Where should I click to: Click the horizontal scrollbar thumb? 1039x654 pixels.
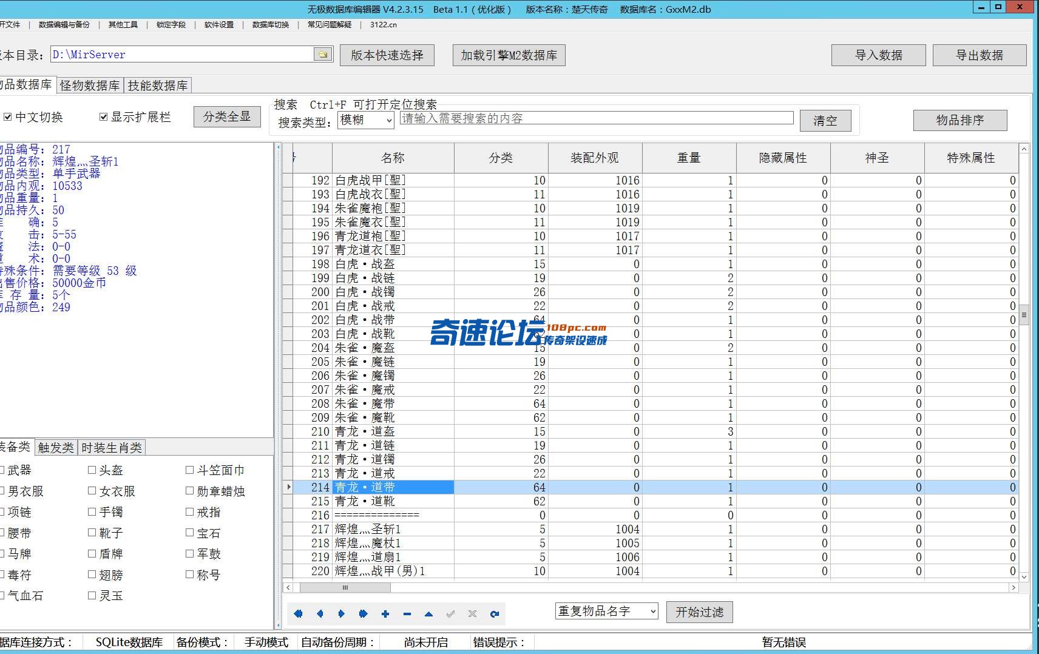345,587
